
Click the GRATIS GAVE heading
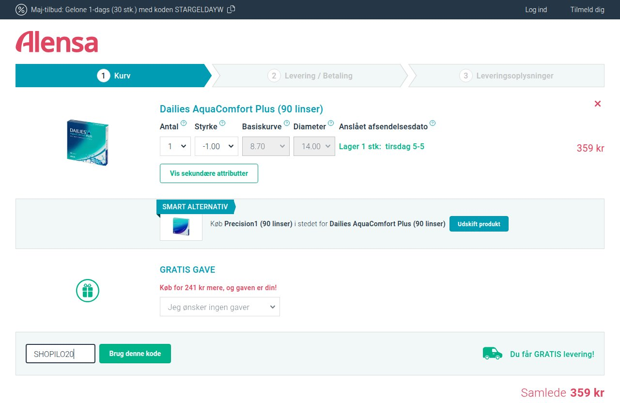(187, 270)
